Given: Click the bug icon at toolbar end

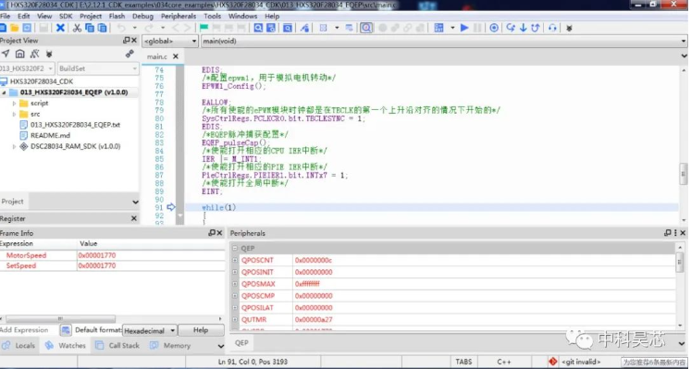Looking at the screenshot, I should coord(570,28).
